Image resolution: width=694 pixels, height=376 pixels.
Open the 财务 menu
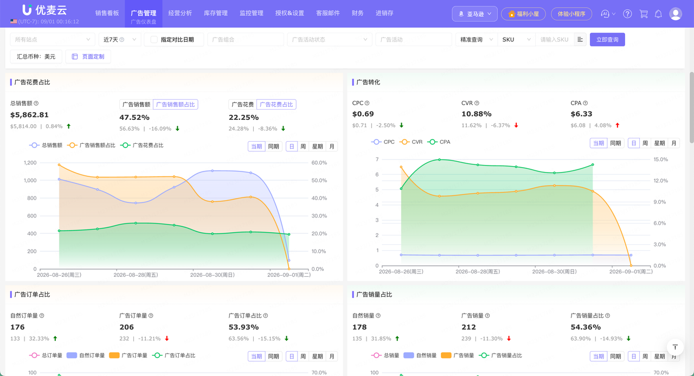pyautogui.click(x=358, y=13)
